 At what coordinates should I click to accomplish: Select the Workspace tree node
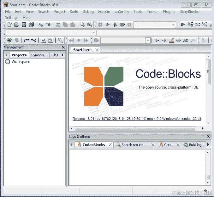pyautogui.click(x=21, y=62)
